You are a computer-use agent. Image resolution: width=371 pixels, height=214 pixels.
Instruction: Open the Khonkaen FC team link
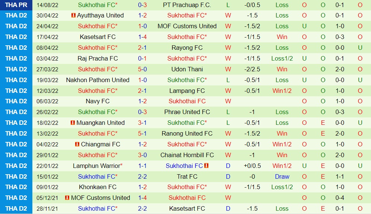(97, 187)
